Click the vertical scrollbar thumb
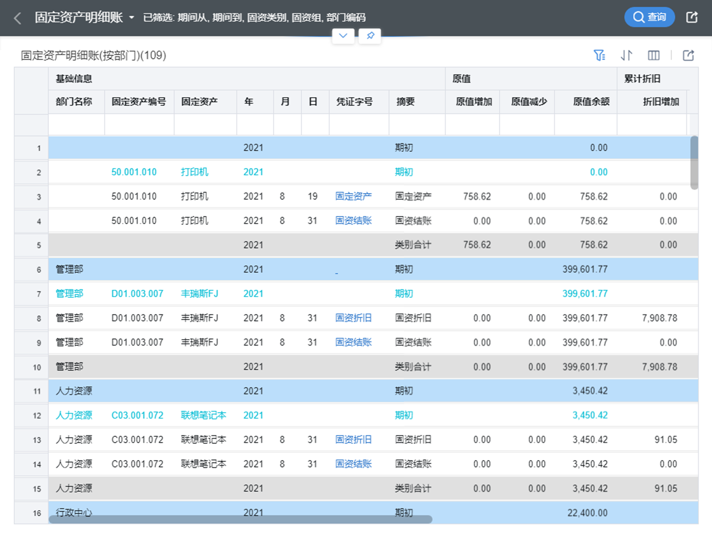 tap(694, 163)
